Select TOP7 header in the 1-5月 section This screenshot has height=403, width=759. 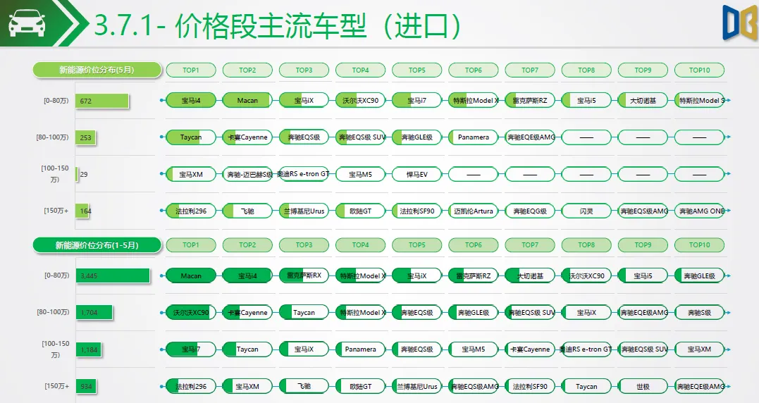click(530, 244)
